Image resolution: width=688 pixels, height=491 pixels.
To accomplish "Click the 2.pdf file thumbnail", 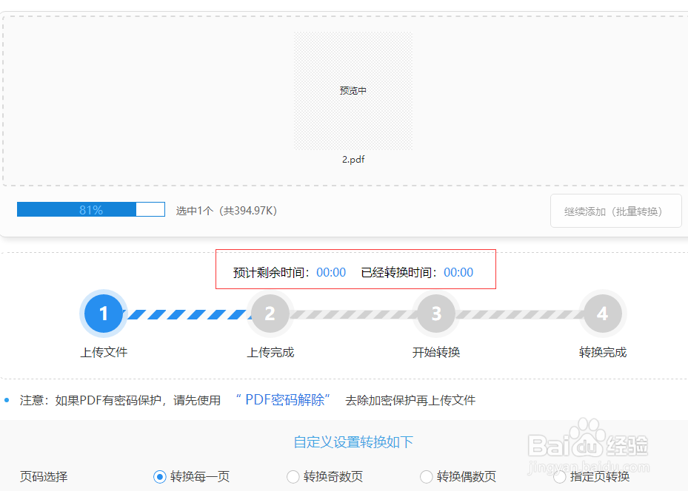I will 353,159.
